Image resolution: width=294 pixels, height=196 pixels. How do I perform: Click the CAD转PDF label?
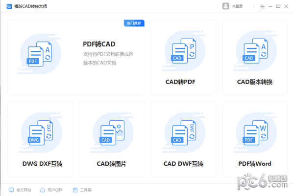pyautogui.click(x=180, y=82)
